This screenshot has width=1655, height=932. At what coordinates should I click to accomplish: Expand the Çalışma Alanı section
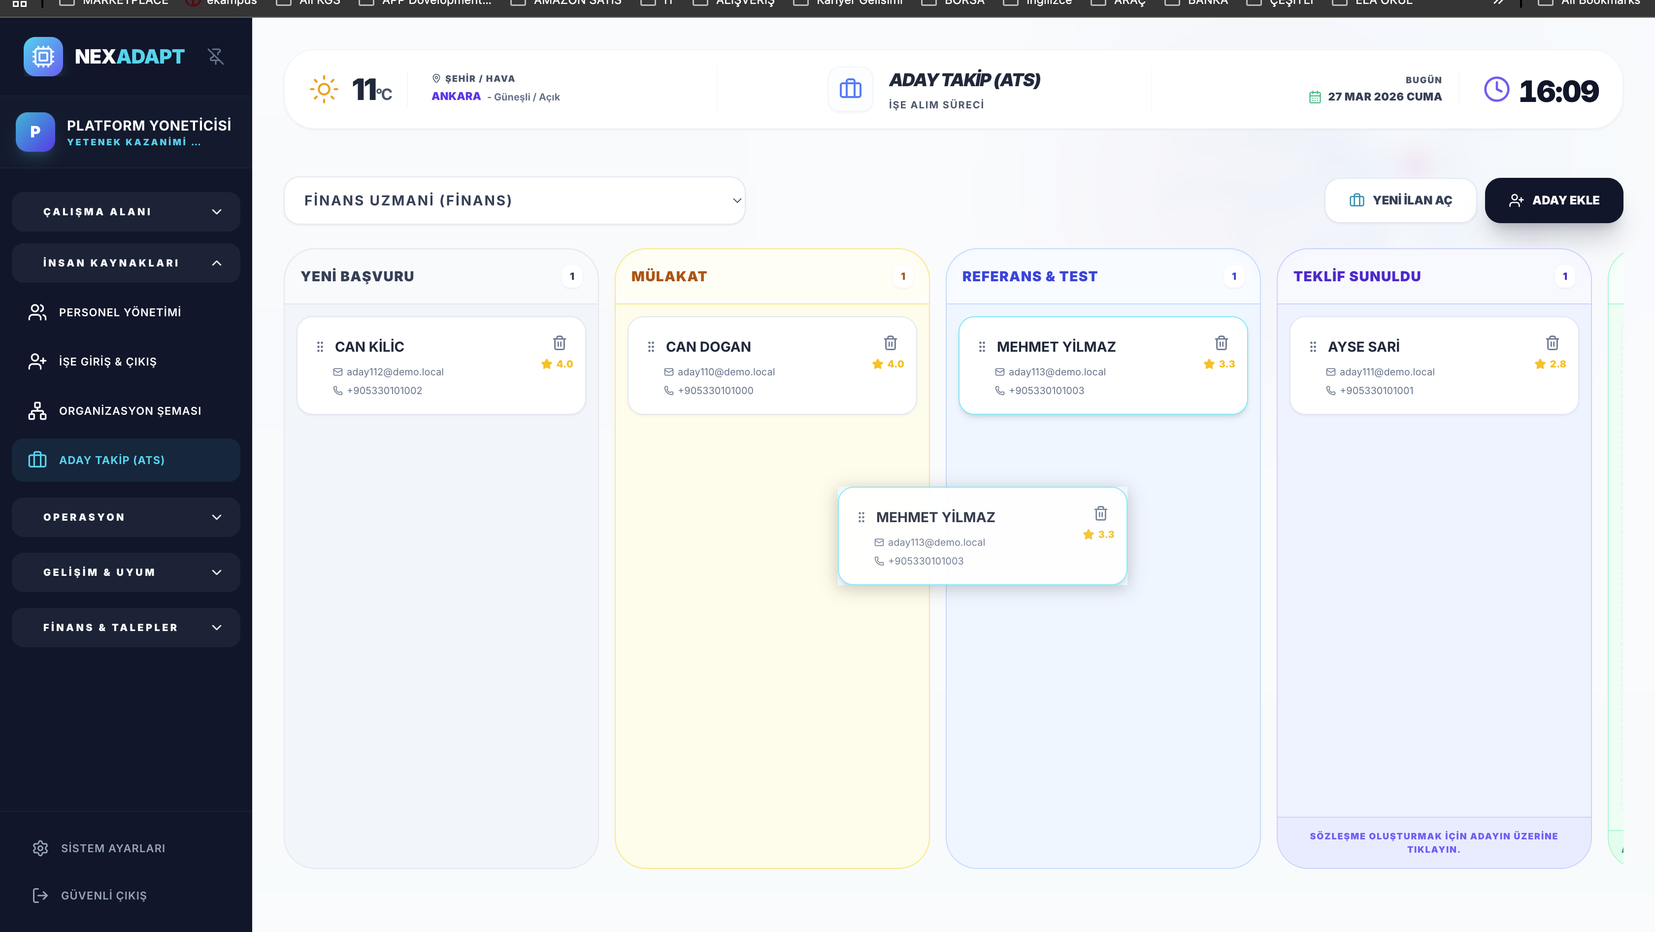pos(126,212)
